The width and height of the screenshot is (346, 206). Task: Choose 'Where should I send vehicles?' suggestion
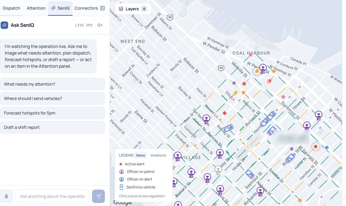click(x=52, y=98)
